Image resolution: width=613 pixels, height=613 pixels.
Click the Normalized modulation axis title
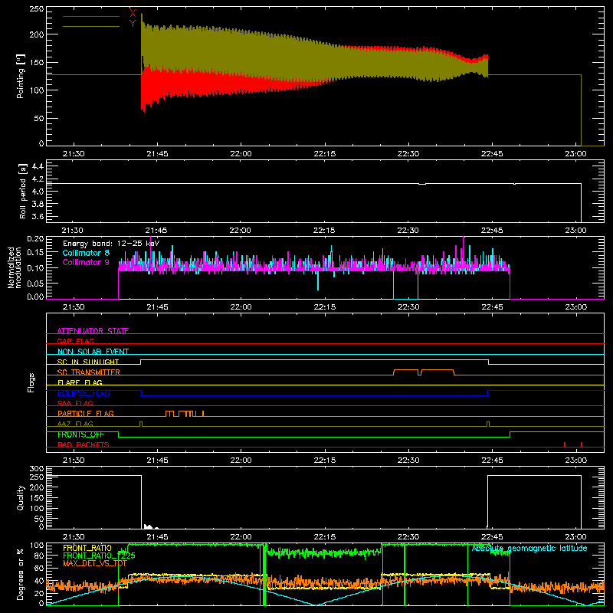pos(15,267)
